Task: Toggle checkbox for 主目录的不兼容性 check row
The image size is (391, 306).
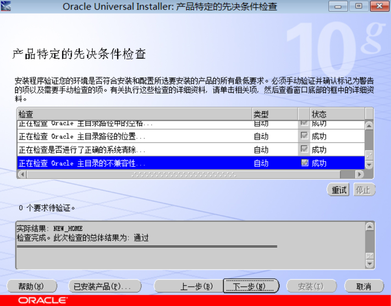Action: [305, 163]
